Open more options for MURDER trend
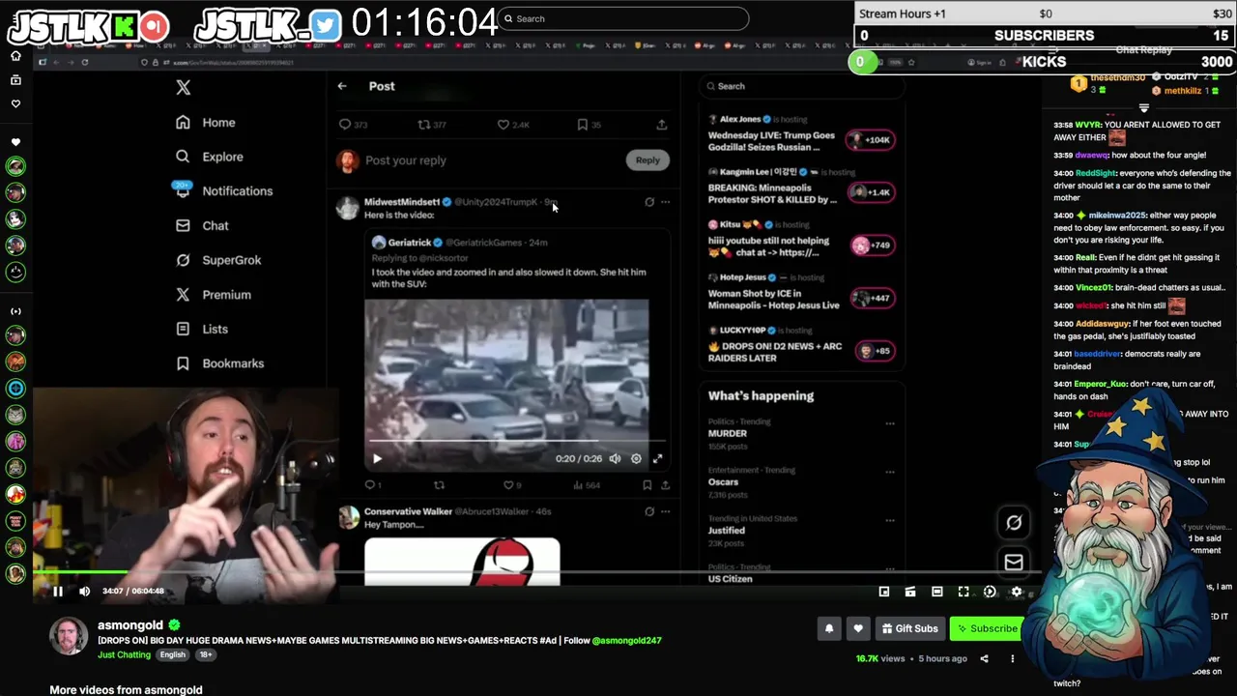Viewport: 1237px width, 696px height. [890, 423]
